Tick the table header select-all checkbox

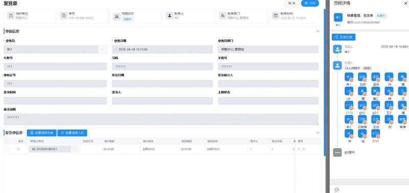[8, 141]
